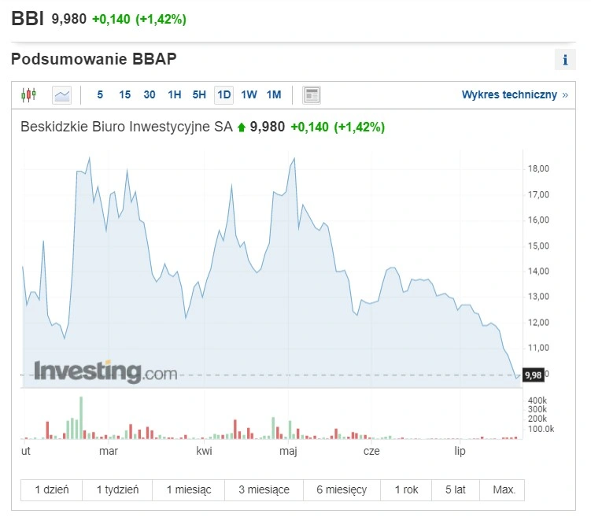Show the 5 lat range
Image resolution: width=591 pixels, height=517 pixels.
(456, 490)
